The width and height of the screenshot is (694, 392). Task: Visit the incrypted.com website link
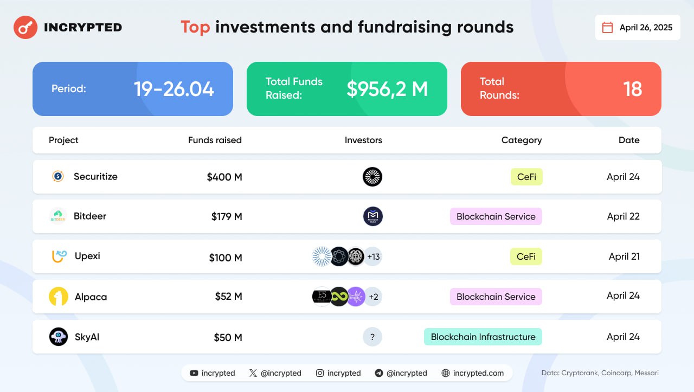[x=473, y=373]
